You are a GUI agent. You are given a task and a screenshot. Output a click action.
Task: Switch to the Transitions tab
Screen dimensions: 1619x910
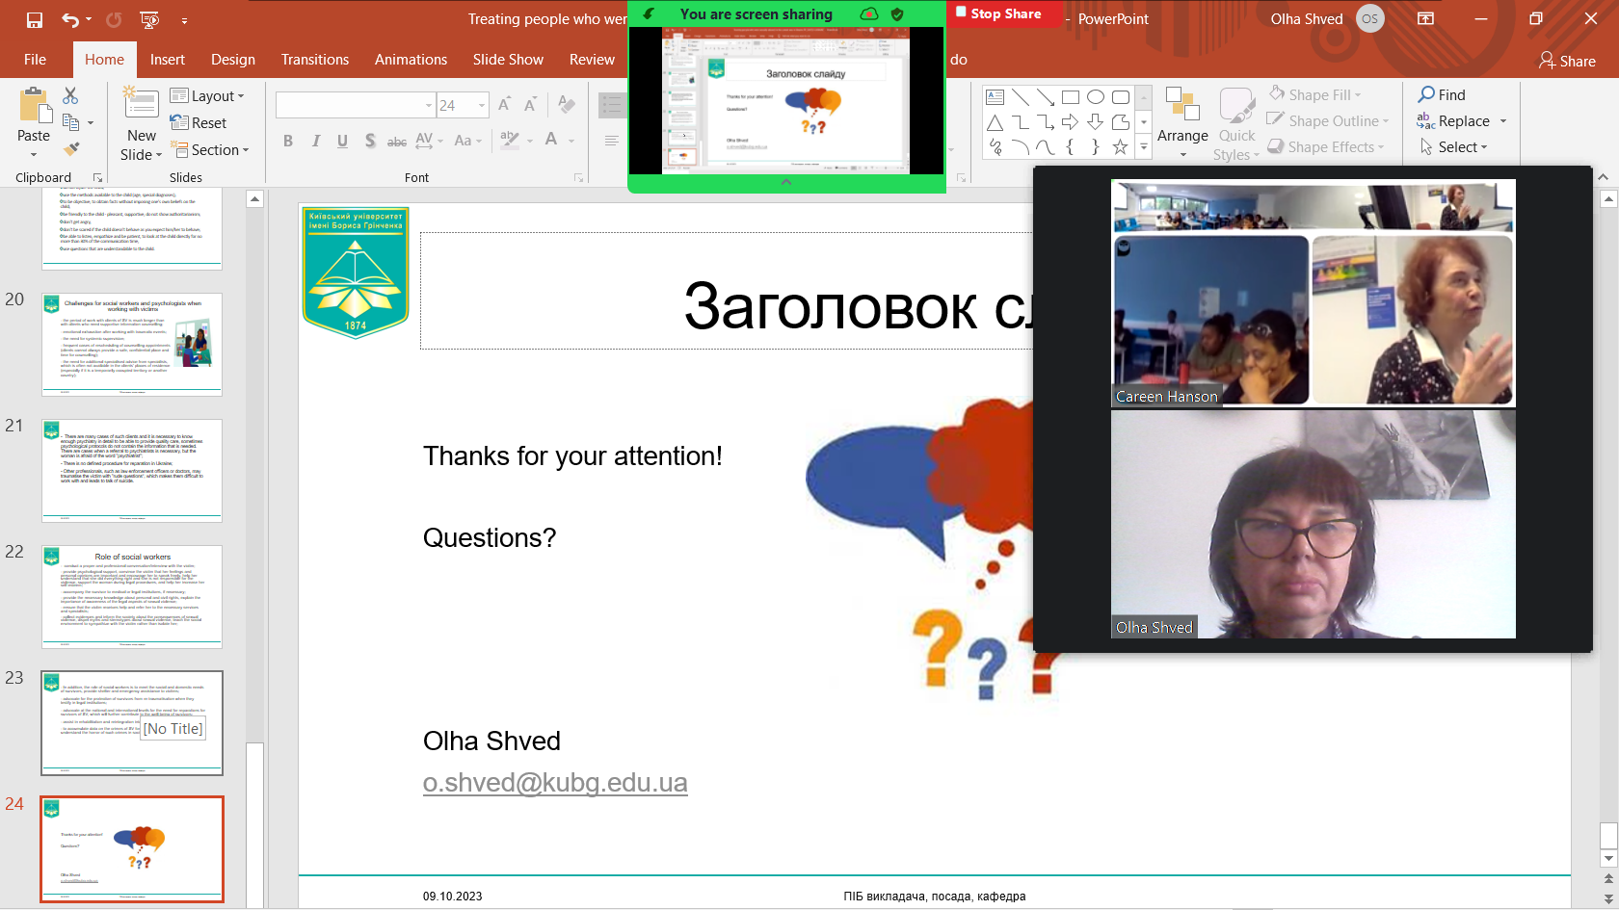pos(314,60)
